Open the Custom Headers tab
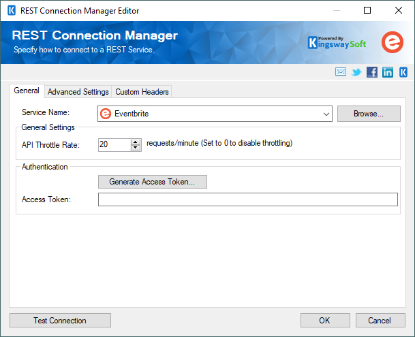The width and height of the screenshot is (415, 337). pos(142,92)
